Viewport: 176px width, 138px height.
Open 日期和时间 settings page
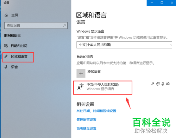point(19,46)
